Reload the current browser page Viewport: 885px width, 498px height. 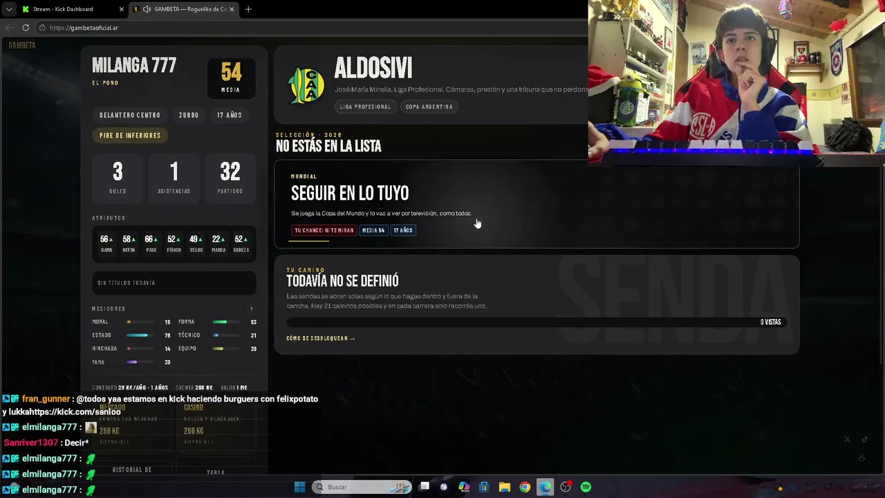point(26,28)
